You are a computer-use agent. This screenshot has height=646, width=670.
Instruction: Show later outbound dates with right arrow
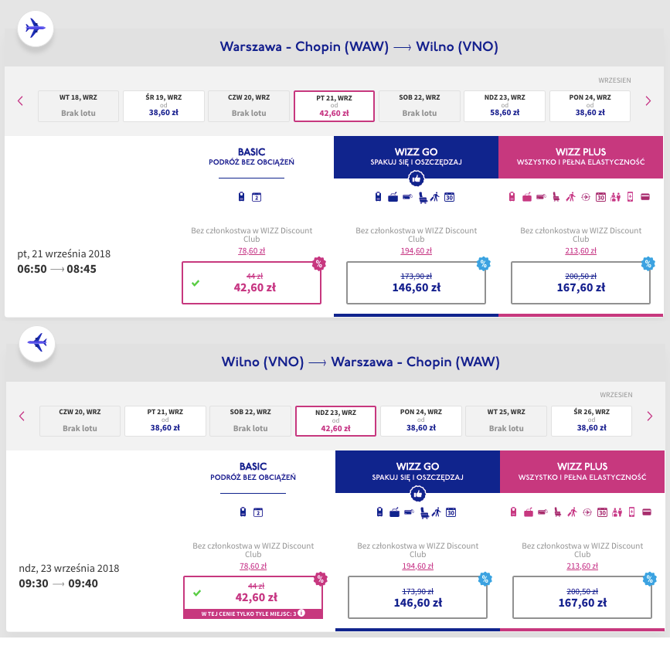pos(648,100)
